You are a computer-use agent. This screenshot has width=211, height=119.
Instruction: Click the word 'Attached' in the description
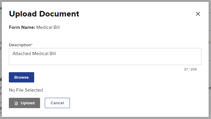22,54
